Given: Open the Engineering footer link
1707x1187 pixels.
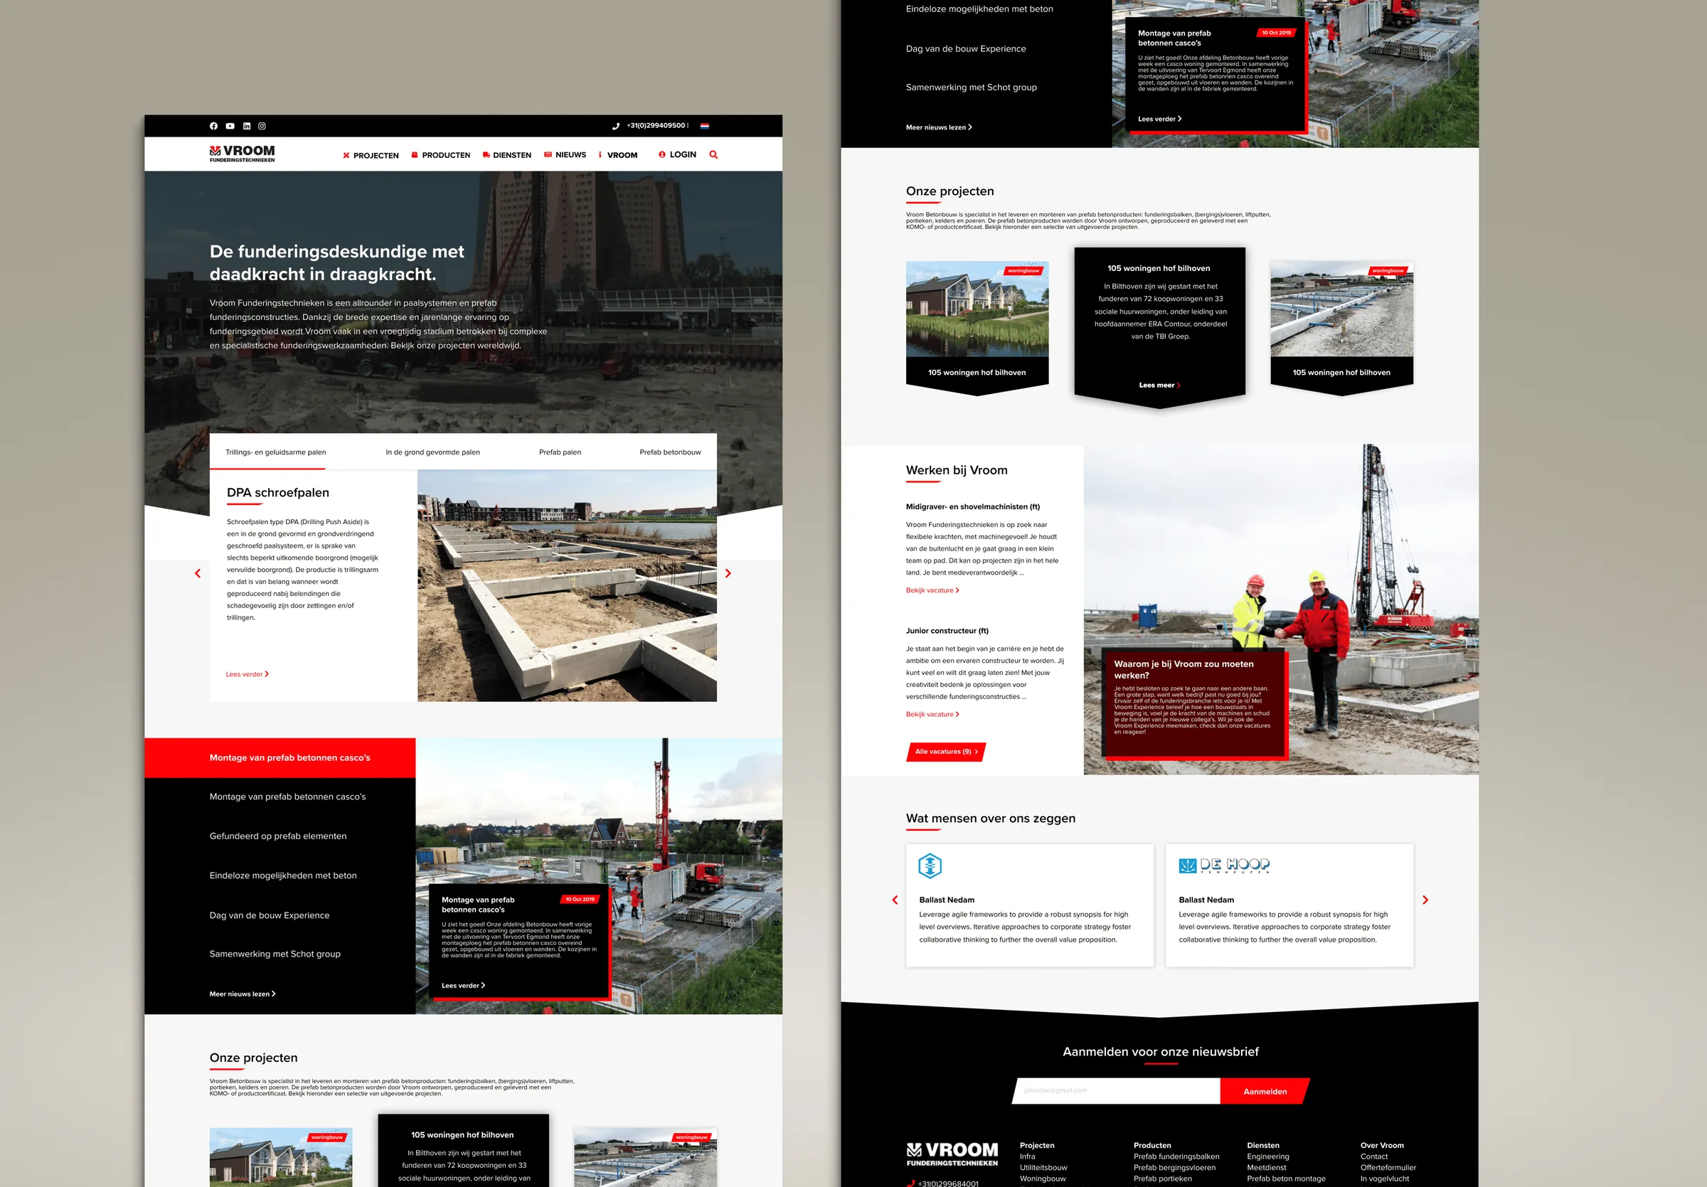Looking at the screenshot, I should (1267, 1156).
